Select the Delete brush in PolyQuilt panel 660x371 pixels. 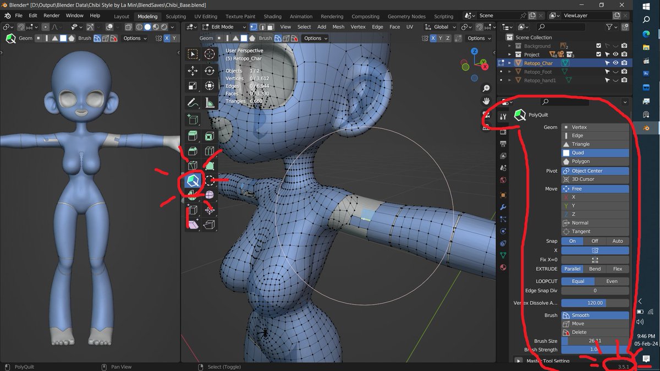point(595,332)
